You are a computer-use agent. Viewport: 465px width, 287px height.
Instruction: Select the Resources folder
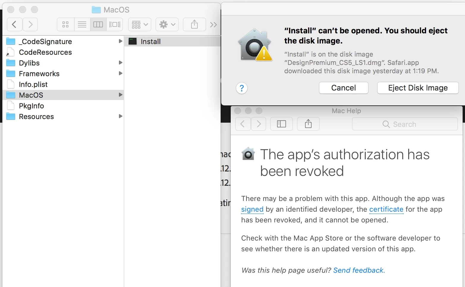(63, 116)
